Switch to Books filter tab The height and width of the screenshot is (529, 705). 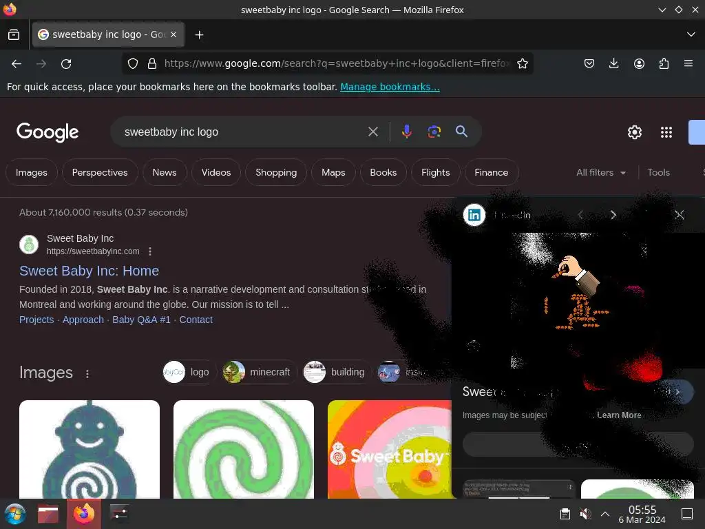point(383,172)
